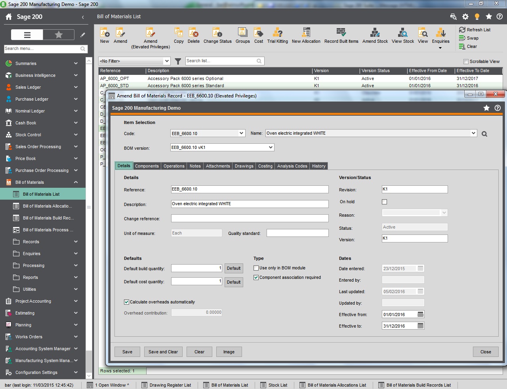Open the History tab
507x389 pixels.
318,166
